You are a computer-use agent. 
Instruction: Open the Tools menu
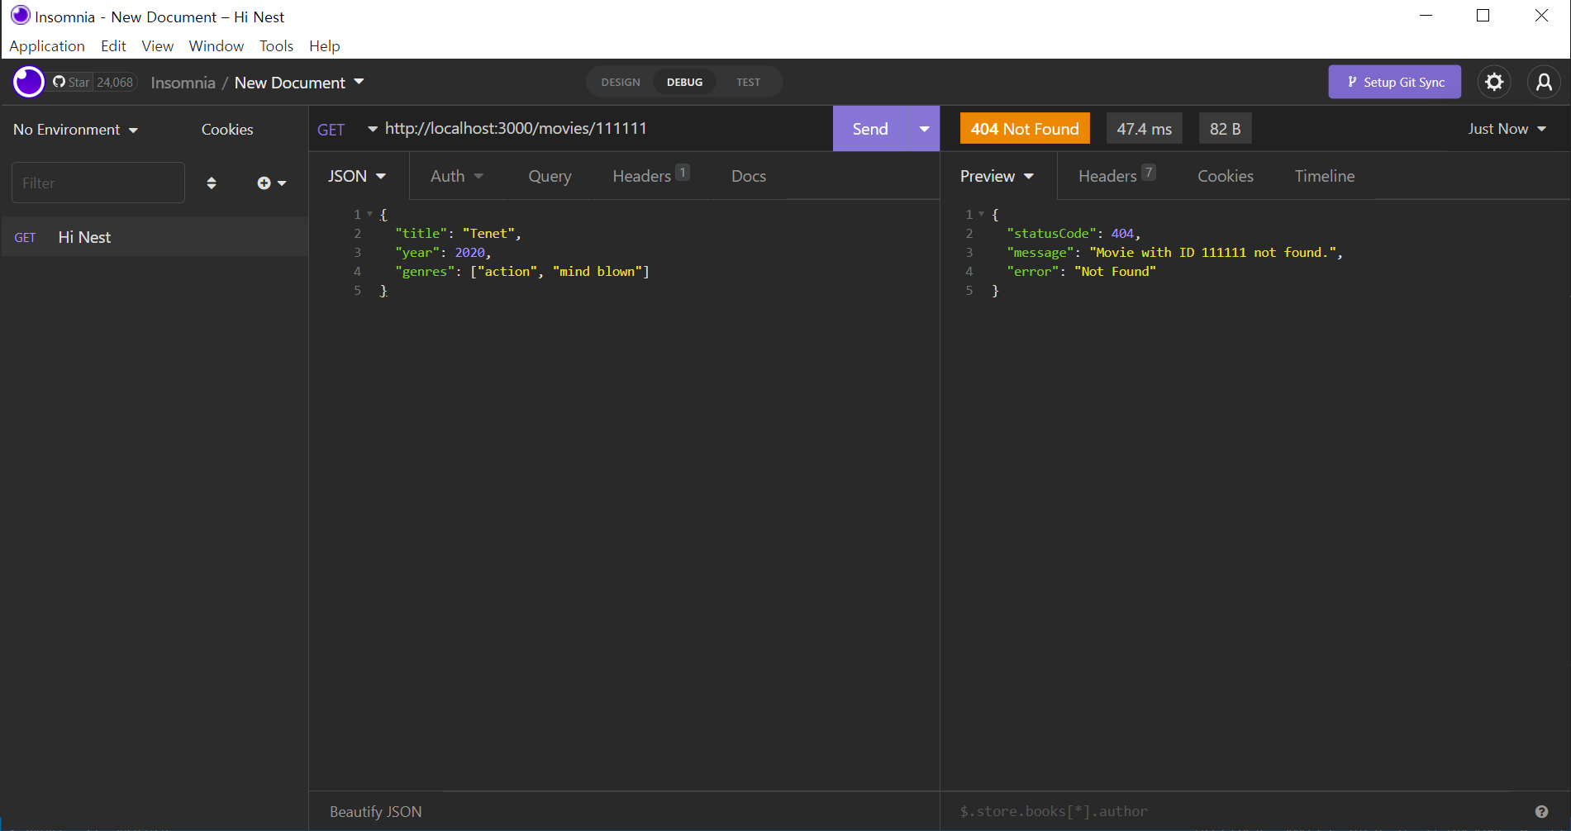[276, 45]
